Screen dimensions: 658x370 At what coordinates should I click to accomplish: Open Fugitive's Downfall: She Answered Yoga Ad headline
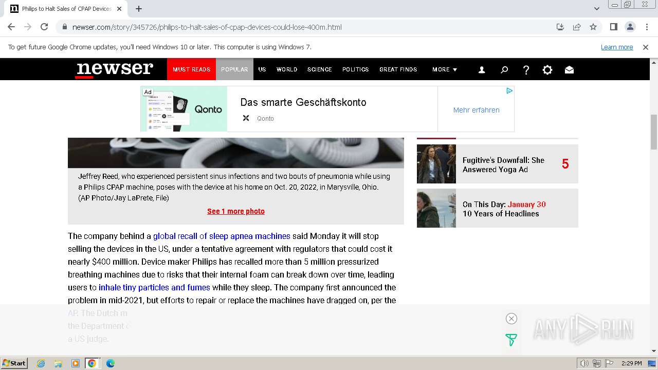503,165
